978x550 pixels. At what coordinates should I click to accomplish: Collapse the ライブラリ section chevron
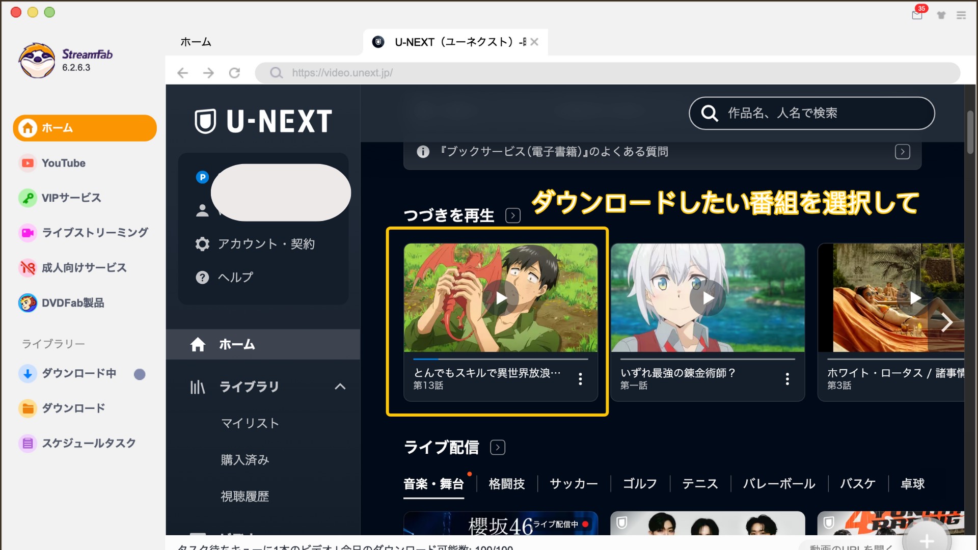pyautogui.click(x=340, y=387)
